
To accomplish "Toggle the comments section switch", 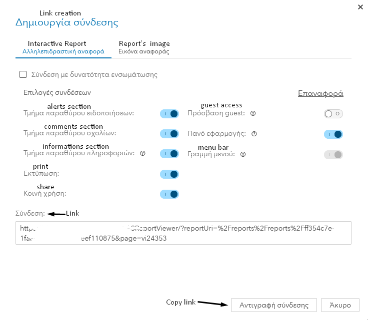I will [169, 134].
